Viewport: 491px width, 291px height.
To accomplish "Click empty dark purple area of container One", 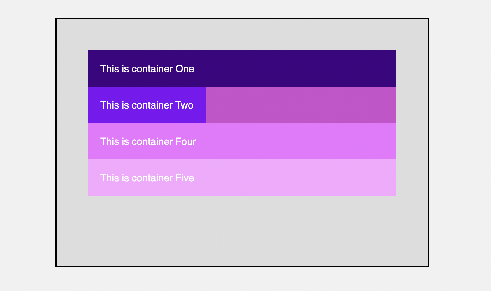I will (296, 69).
